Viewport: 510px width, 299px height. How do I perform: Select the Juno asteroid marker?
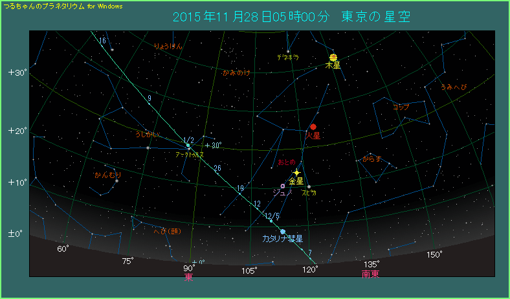pyautogui.click(x=283, y=186)
